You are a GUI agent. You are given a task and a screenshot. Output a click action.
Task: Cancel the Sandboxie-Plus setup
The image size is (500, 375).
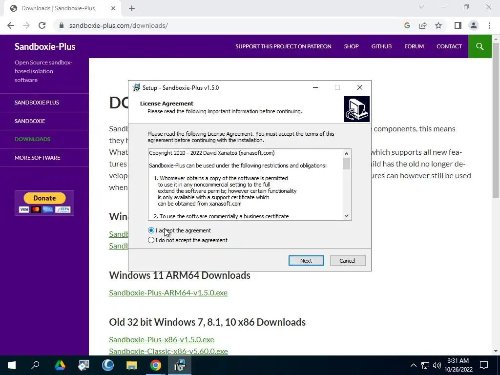point(348,261)
